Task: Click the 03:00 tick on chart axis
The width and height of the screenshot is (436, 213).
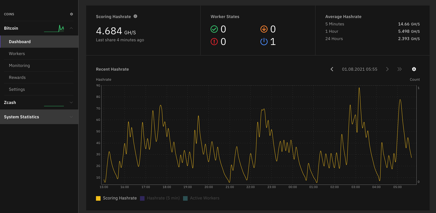Action: (356, 187)
